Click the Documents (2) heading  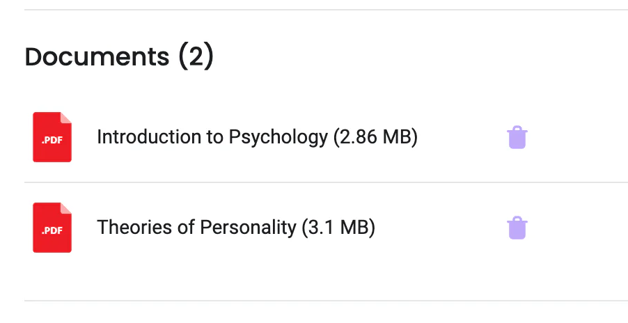coord(119,56)
